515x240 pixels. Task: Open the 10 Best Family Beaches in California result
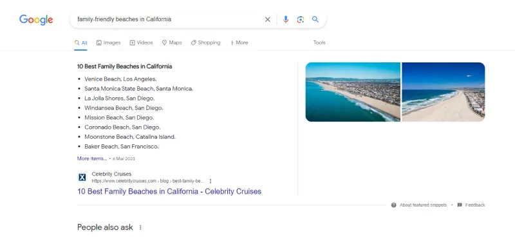tap(169, 191)
